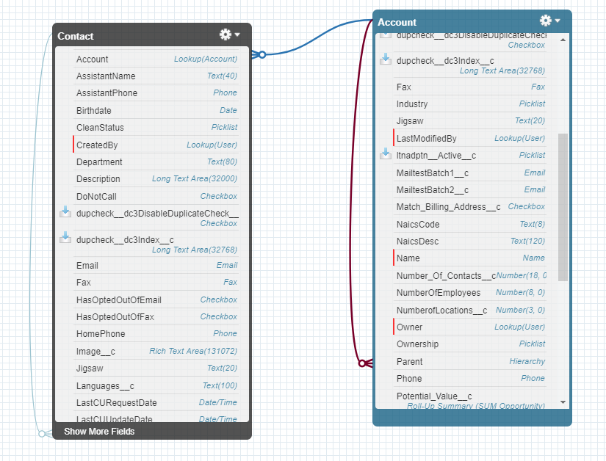Select the Number_Of_Contacts__c field
606x461 pixels.
pyautogui.click(x=470, y=275)
